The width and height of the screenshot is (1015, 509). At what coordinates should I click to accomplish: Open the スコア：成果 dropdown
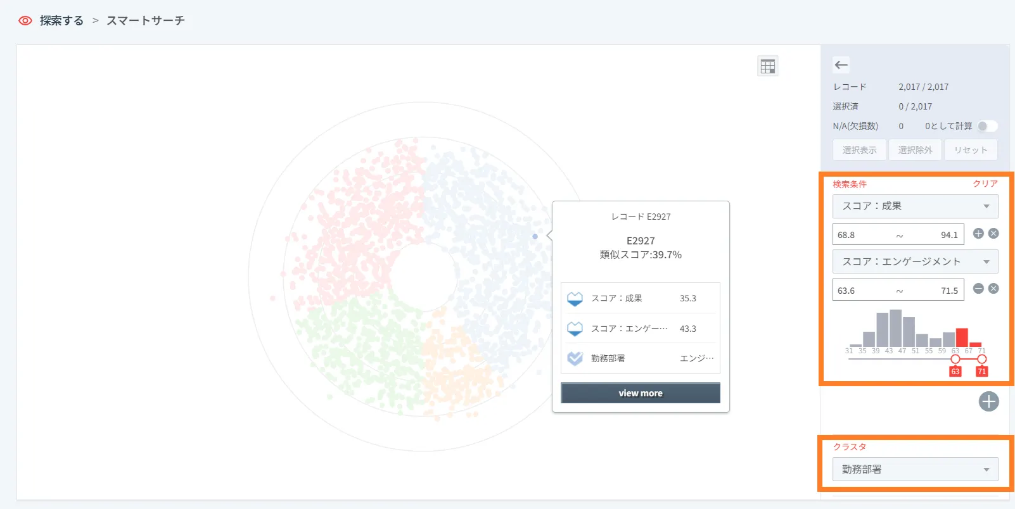pyautogui.click(x=915, y=206)
